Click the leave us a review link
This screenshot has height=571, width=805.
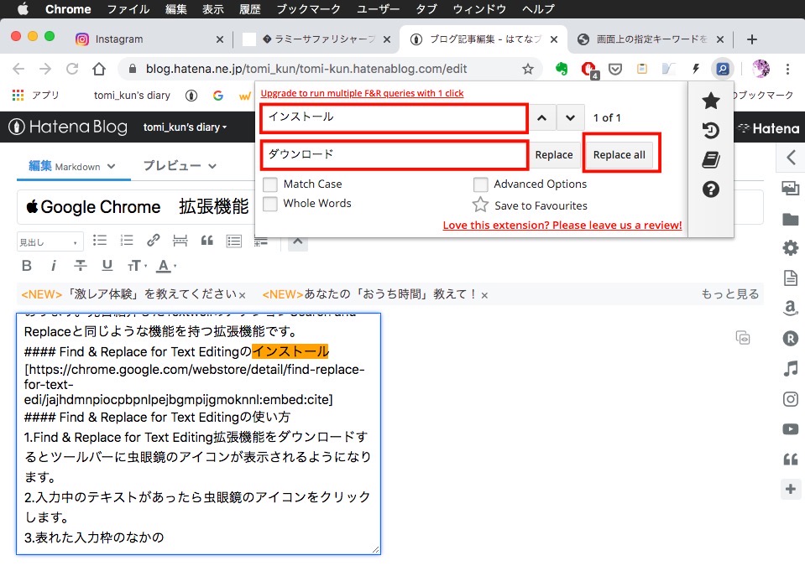[x=562, y=225]
